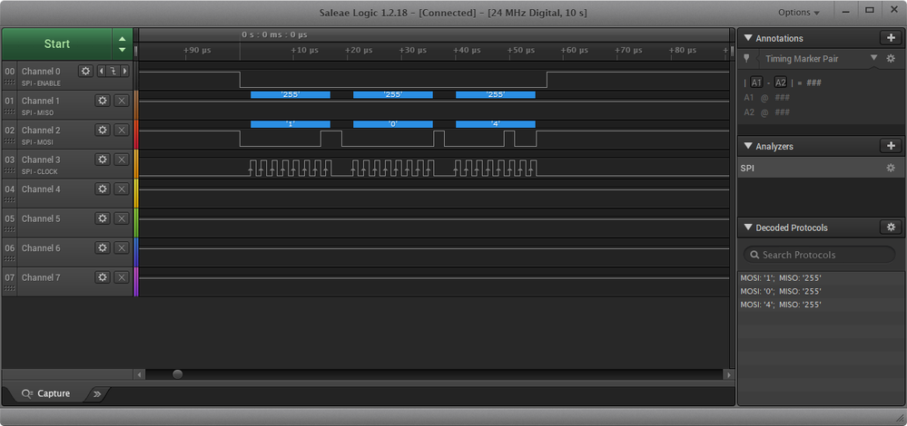Add a new annotation with plus button
Viewport: 907px width, 426px height.
(891, 38)
